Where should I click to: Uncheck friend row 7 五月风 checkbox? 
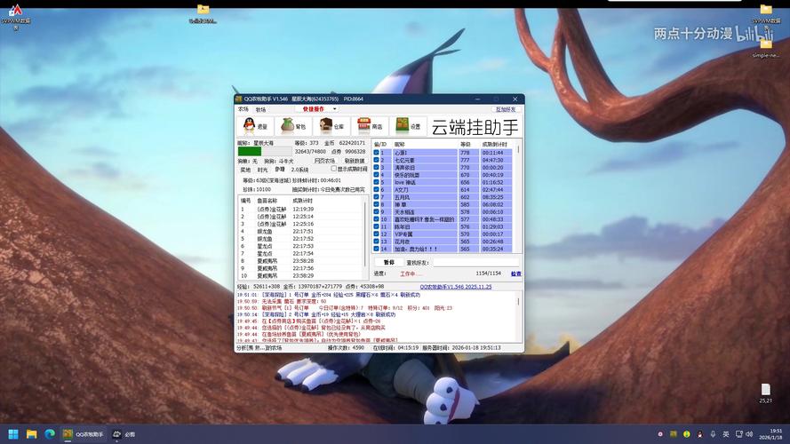click(377, 197)
